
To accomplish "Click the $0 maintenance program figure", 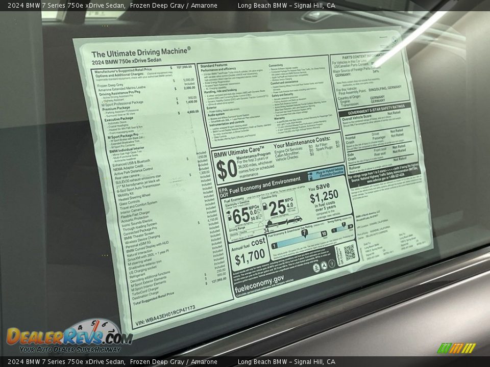I will (x=226, y=170).
